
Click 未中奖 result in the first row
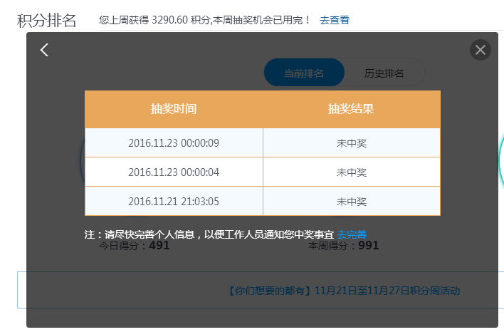[x=352, y=143]
